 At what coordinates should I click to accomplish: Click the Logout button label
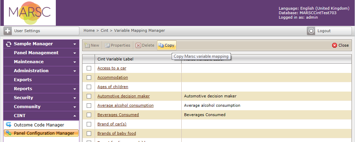324,31
